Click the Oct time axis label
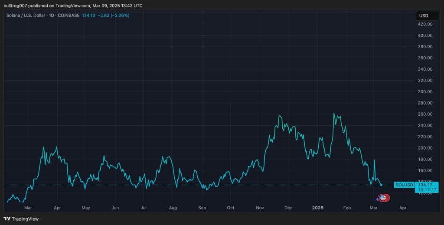The width and height of the screenshot is (444, 225). click(231, 208)
